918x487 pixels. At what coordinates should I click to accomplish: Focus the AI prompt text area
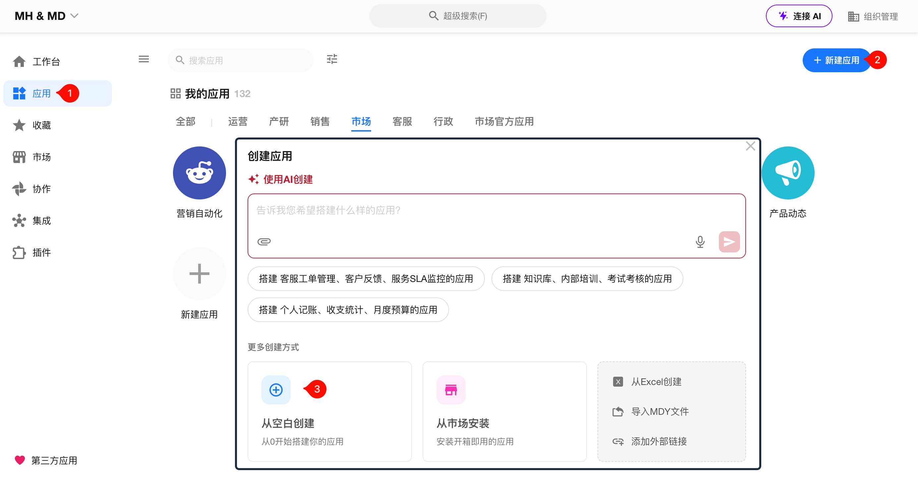pos(496,226)
